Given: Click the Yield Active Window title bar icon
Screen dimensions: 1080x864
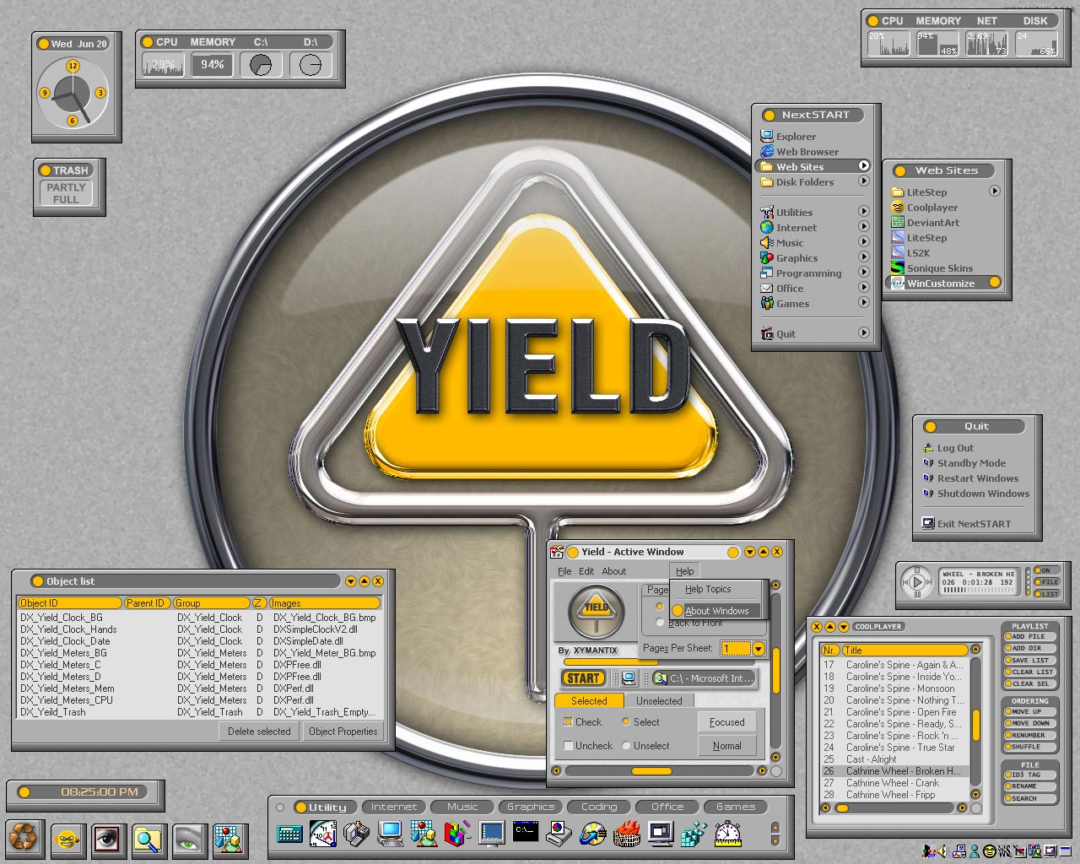Looking at the screenshot, I should [x=557, y=552].
